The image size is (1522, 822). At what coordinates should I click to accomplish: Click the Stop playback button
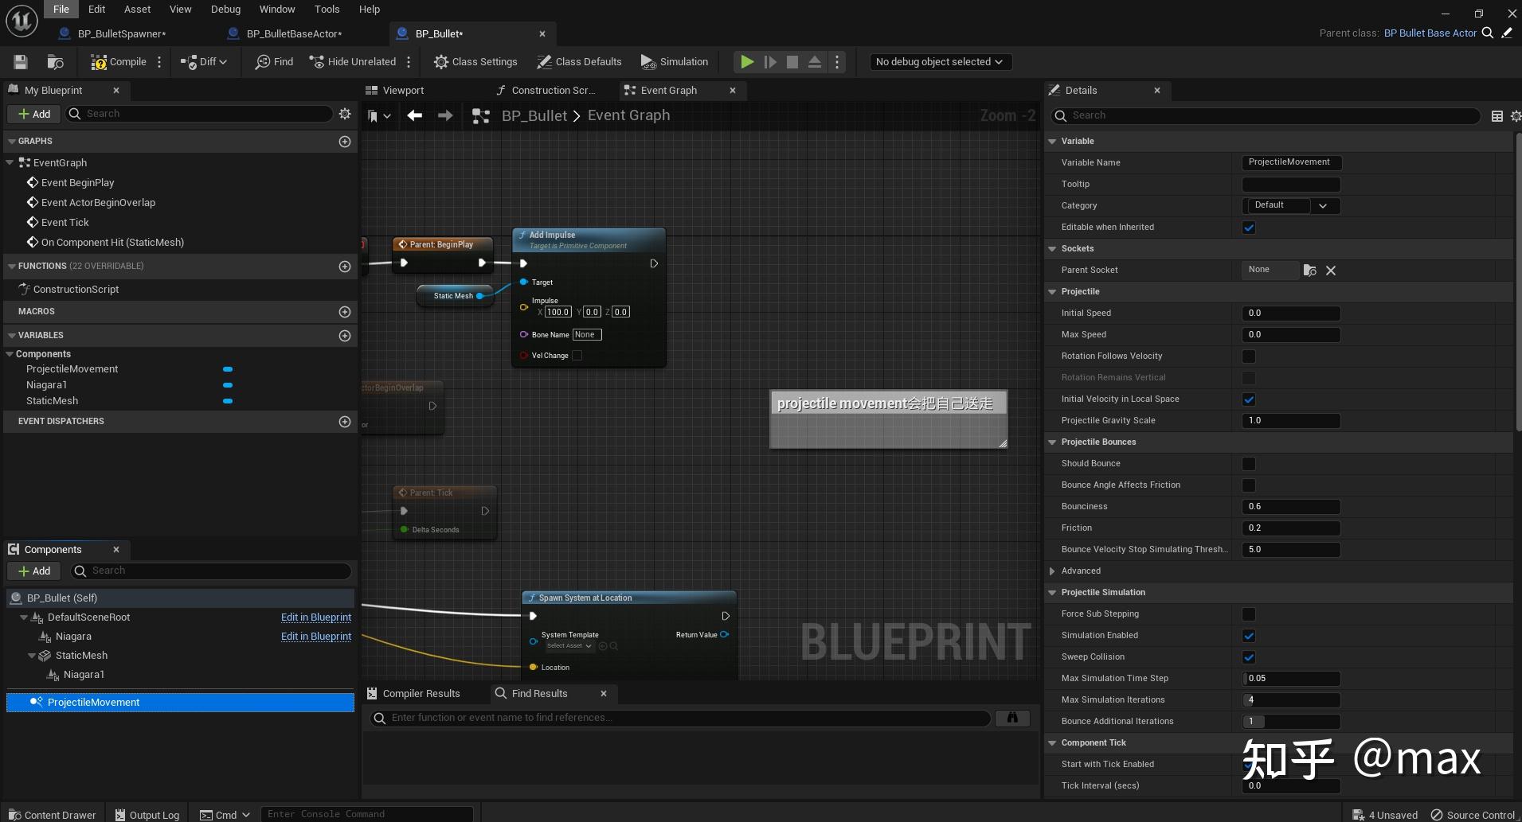click(792, 62)
